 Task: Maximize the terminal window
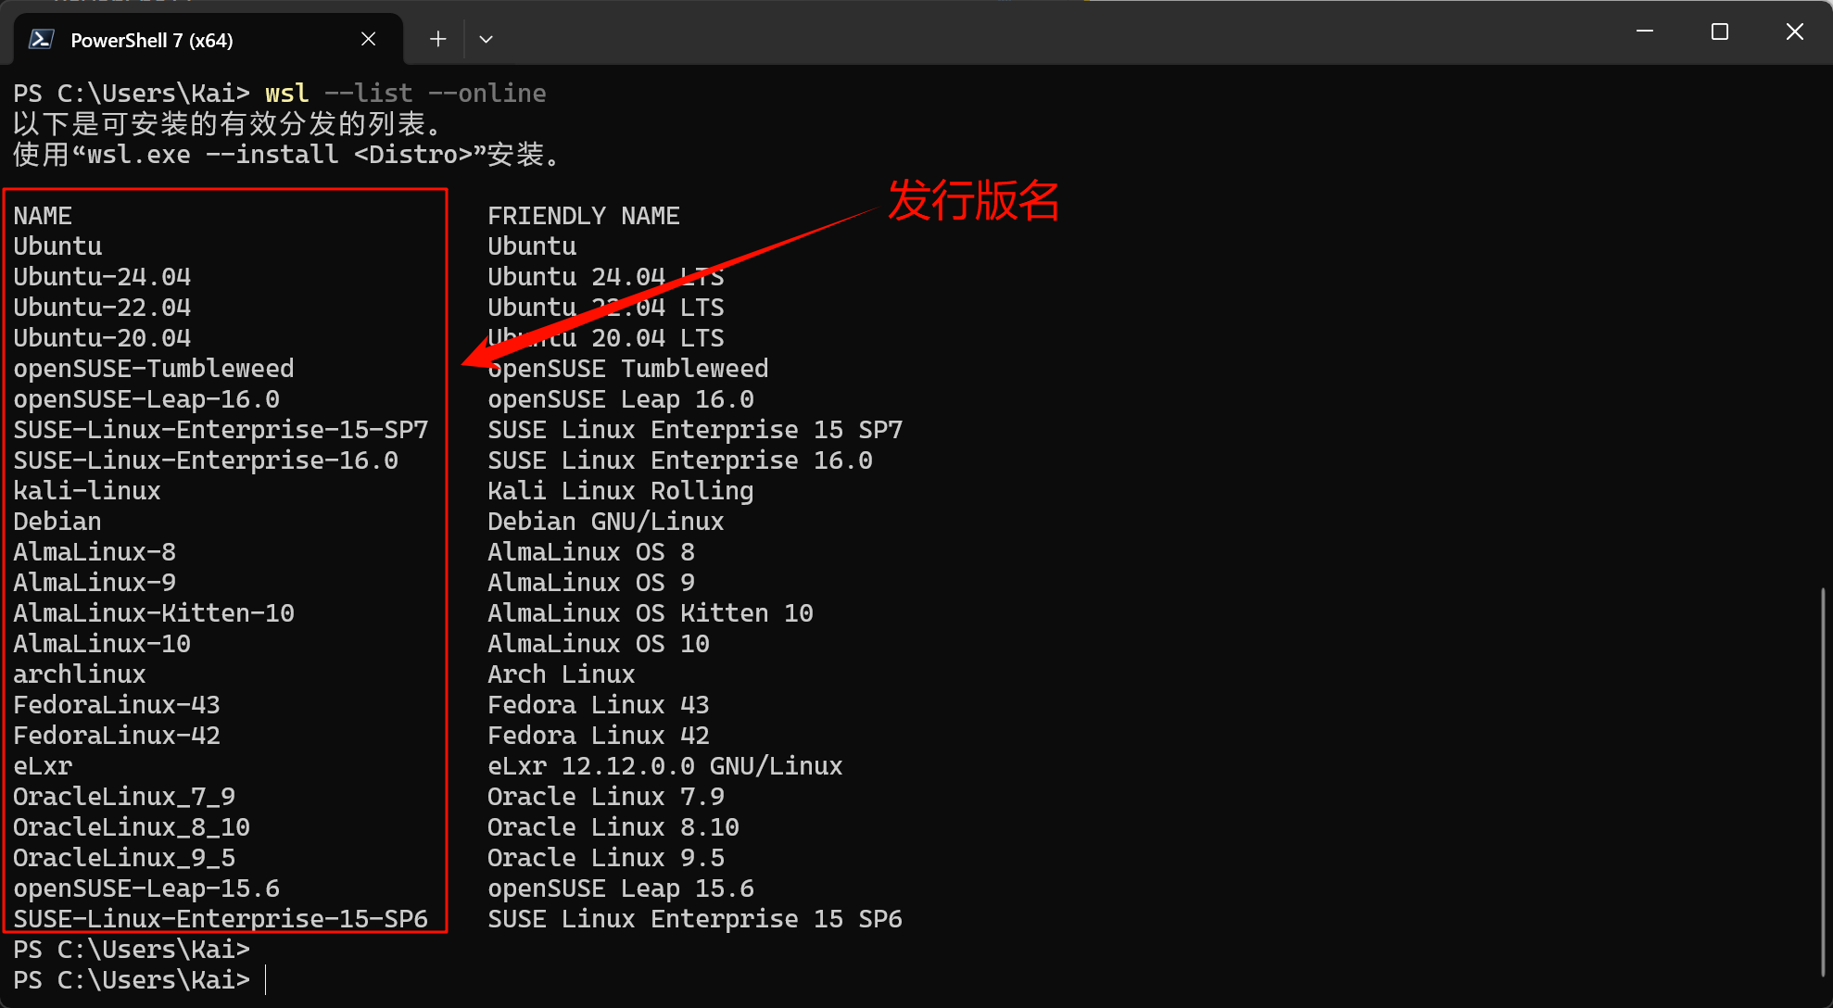(x=1719, y=31)
